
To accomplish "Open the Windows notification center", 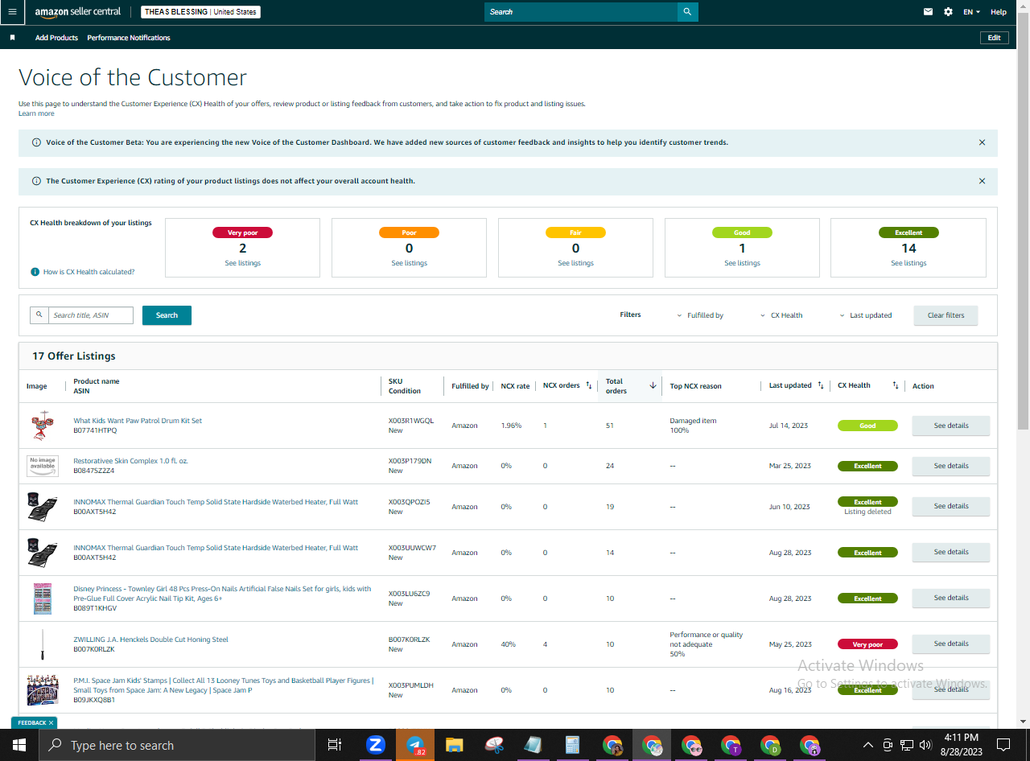I will tap(1003, 745).
